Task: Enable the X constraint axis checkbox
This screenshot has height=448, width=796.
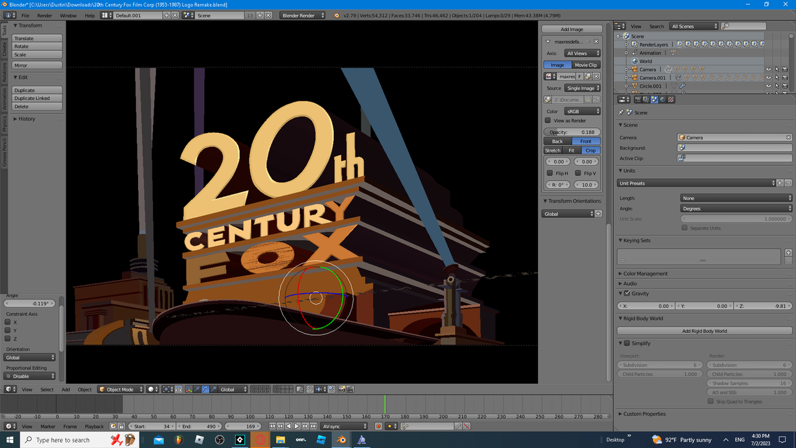Action: click(x=7, y=322)
